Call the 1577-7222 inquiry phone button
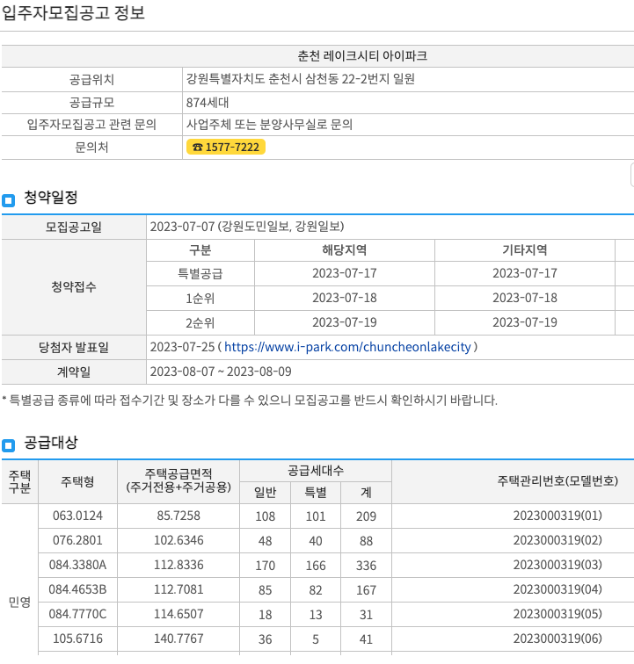Viewport: 634px width, 664px height. [226, 147]
